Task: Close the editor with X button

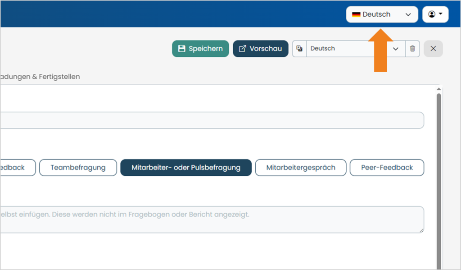Action: [x=433, y=49]
